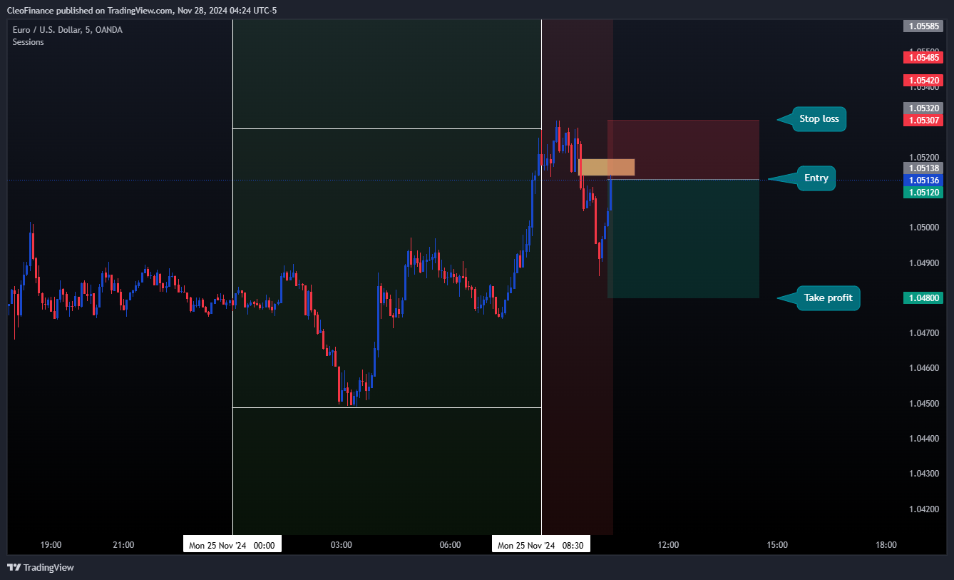Click the 21:00 time axis label
Screen dimensions: 954x580
click(x=123, y=545)
